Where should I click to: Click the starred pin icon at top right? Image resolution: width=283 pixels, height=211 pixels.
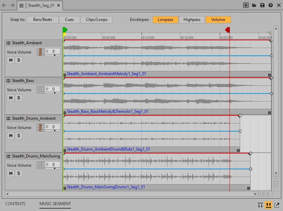coord(246,5)
